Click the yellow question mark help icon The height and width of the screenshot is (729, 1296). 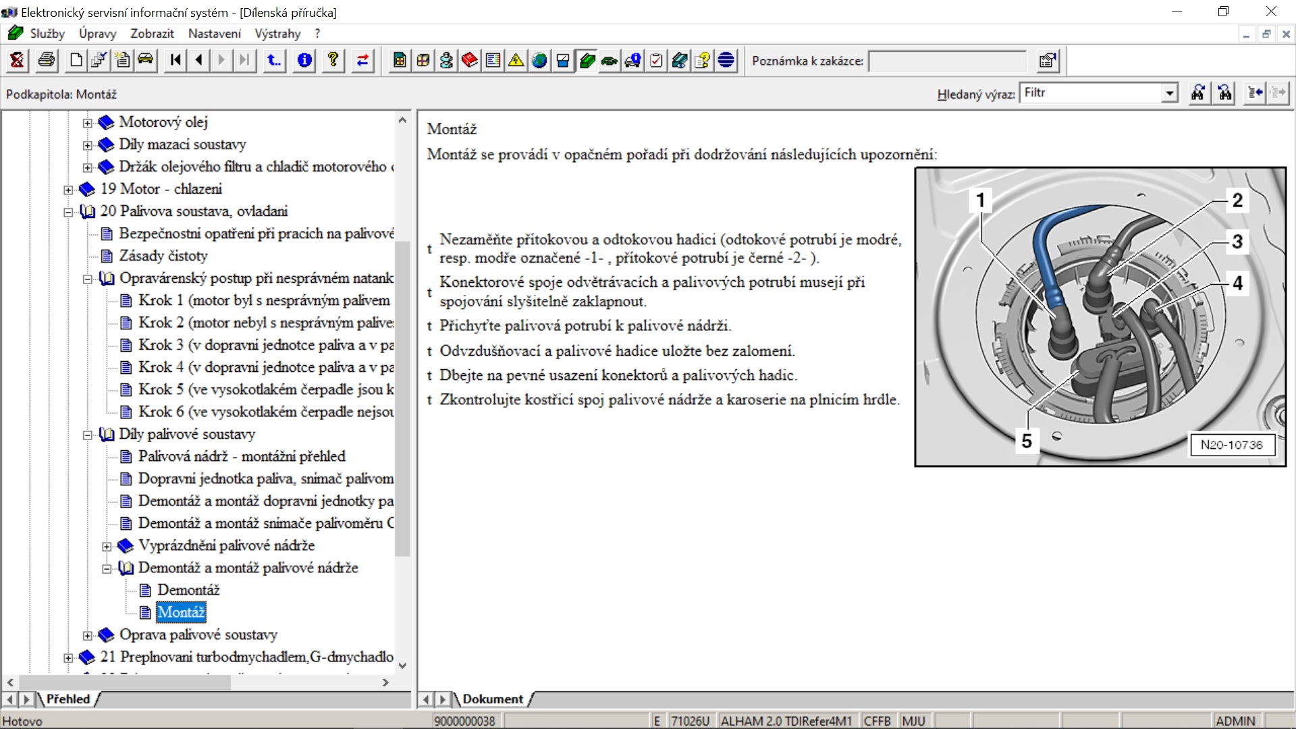333,61
